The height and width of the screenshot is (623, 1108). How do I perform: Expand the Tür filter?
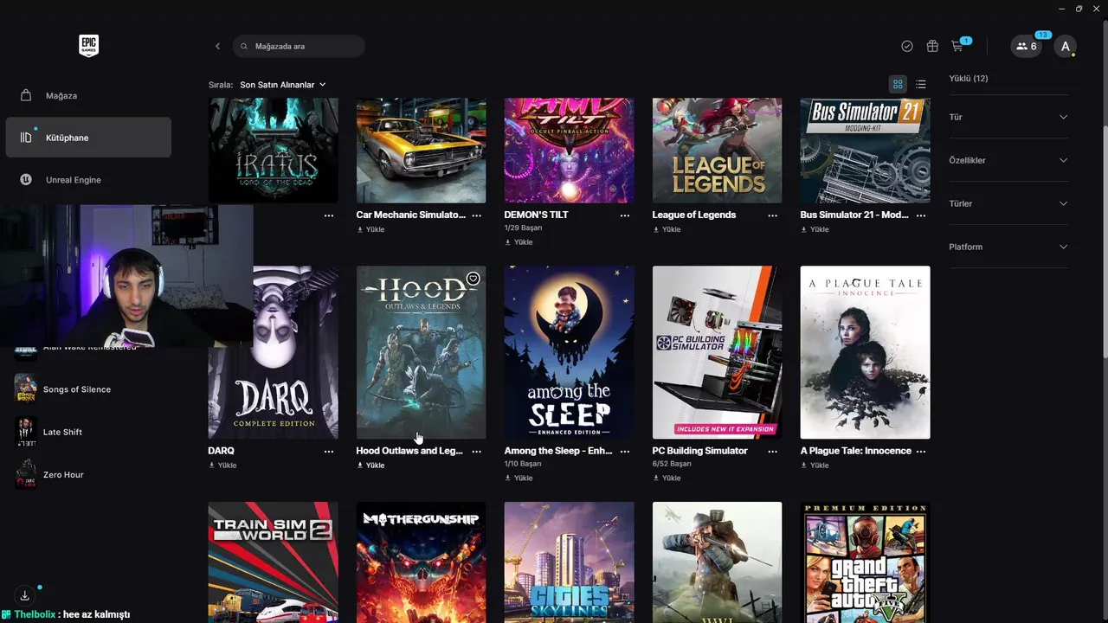click(x=1008, y=117)
